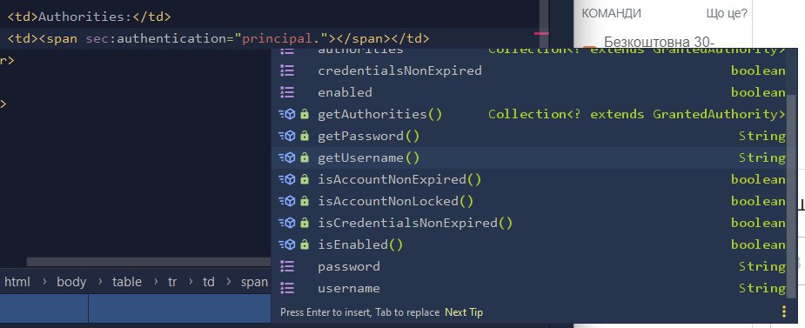
Task: Click the sec:authentication attribute name
Action: [157, 38]
